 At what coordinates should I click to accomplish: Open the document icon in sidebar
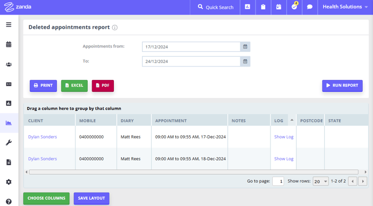(x=9, y=162)
